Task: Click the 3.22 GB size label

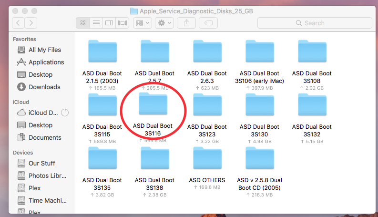Action: (207, 142)
